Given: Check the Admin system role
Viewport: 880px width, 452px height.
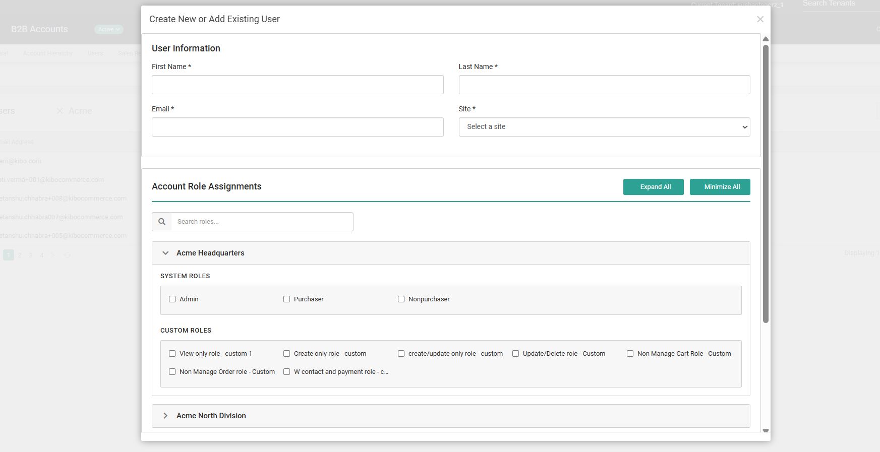Looking at the screenshot, I should [172, 299].
